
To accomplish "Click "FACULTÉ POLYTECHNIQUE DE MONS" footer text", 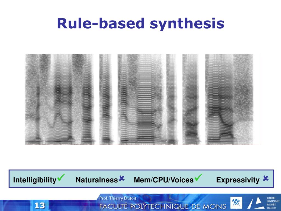I will [x=163, y=206].
